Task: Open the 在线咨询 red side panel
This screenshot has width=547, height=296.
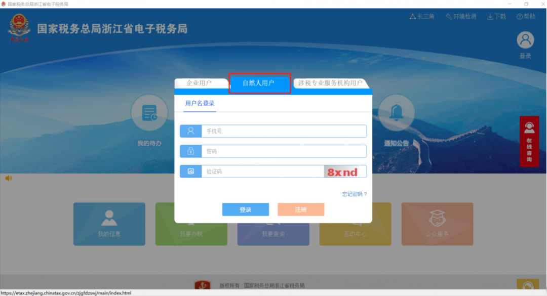Action: tap(529, 142)
